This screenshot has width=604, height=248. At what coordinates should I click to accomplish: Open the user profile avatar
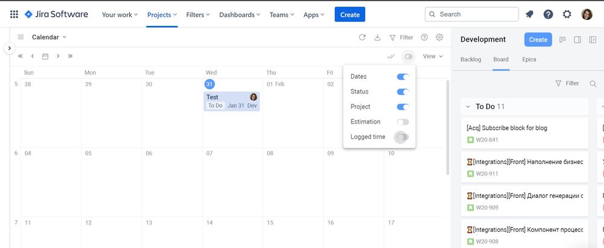pos(586,14)
